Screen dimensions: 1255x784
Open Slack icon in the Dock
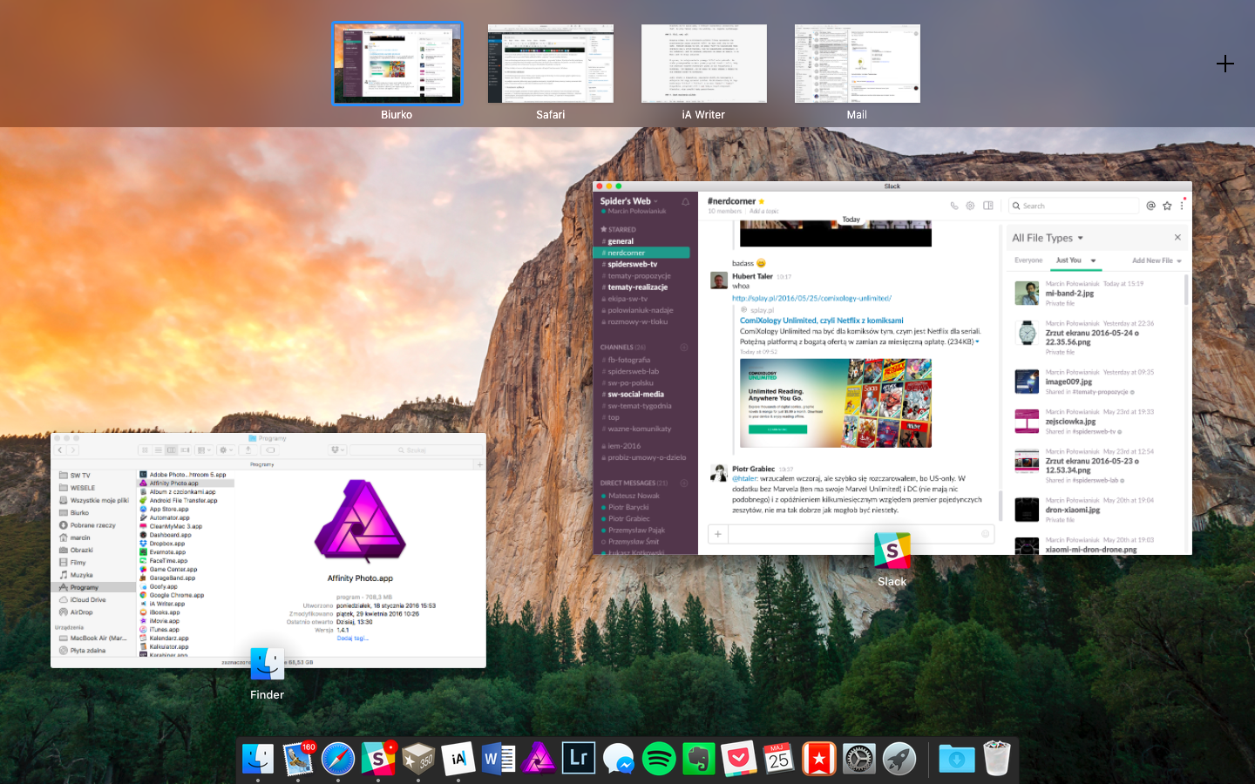click(378, 759)
